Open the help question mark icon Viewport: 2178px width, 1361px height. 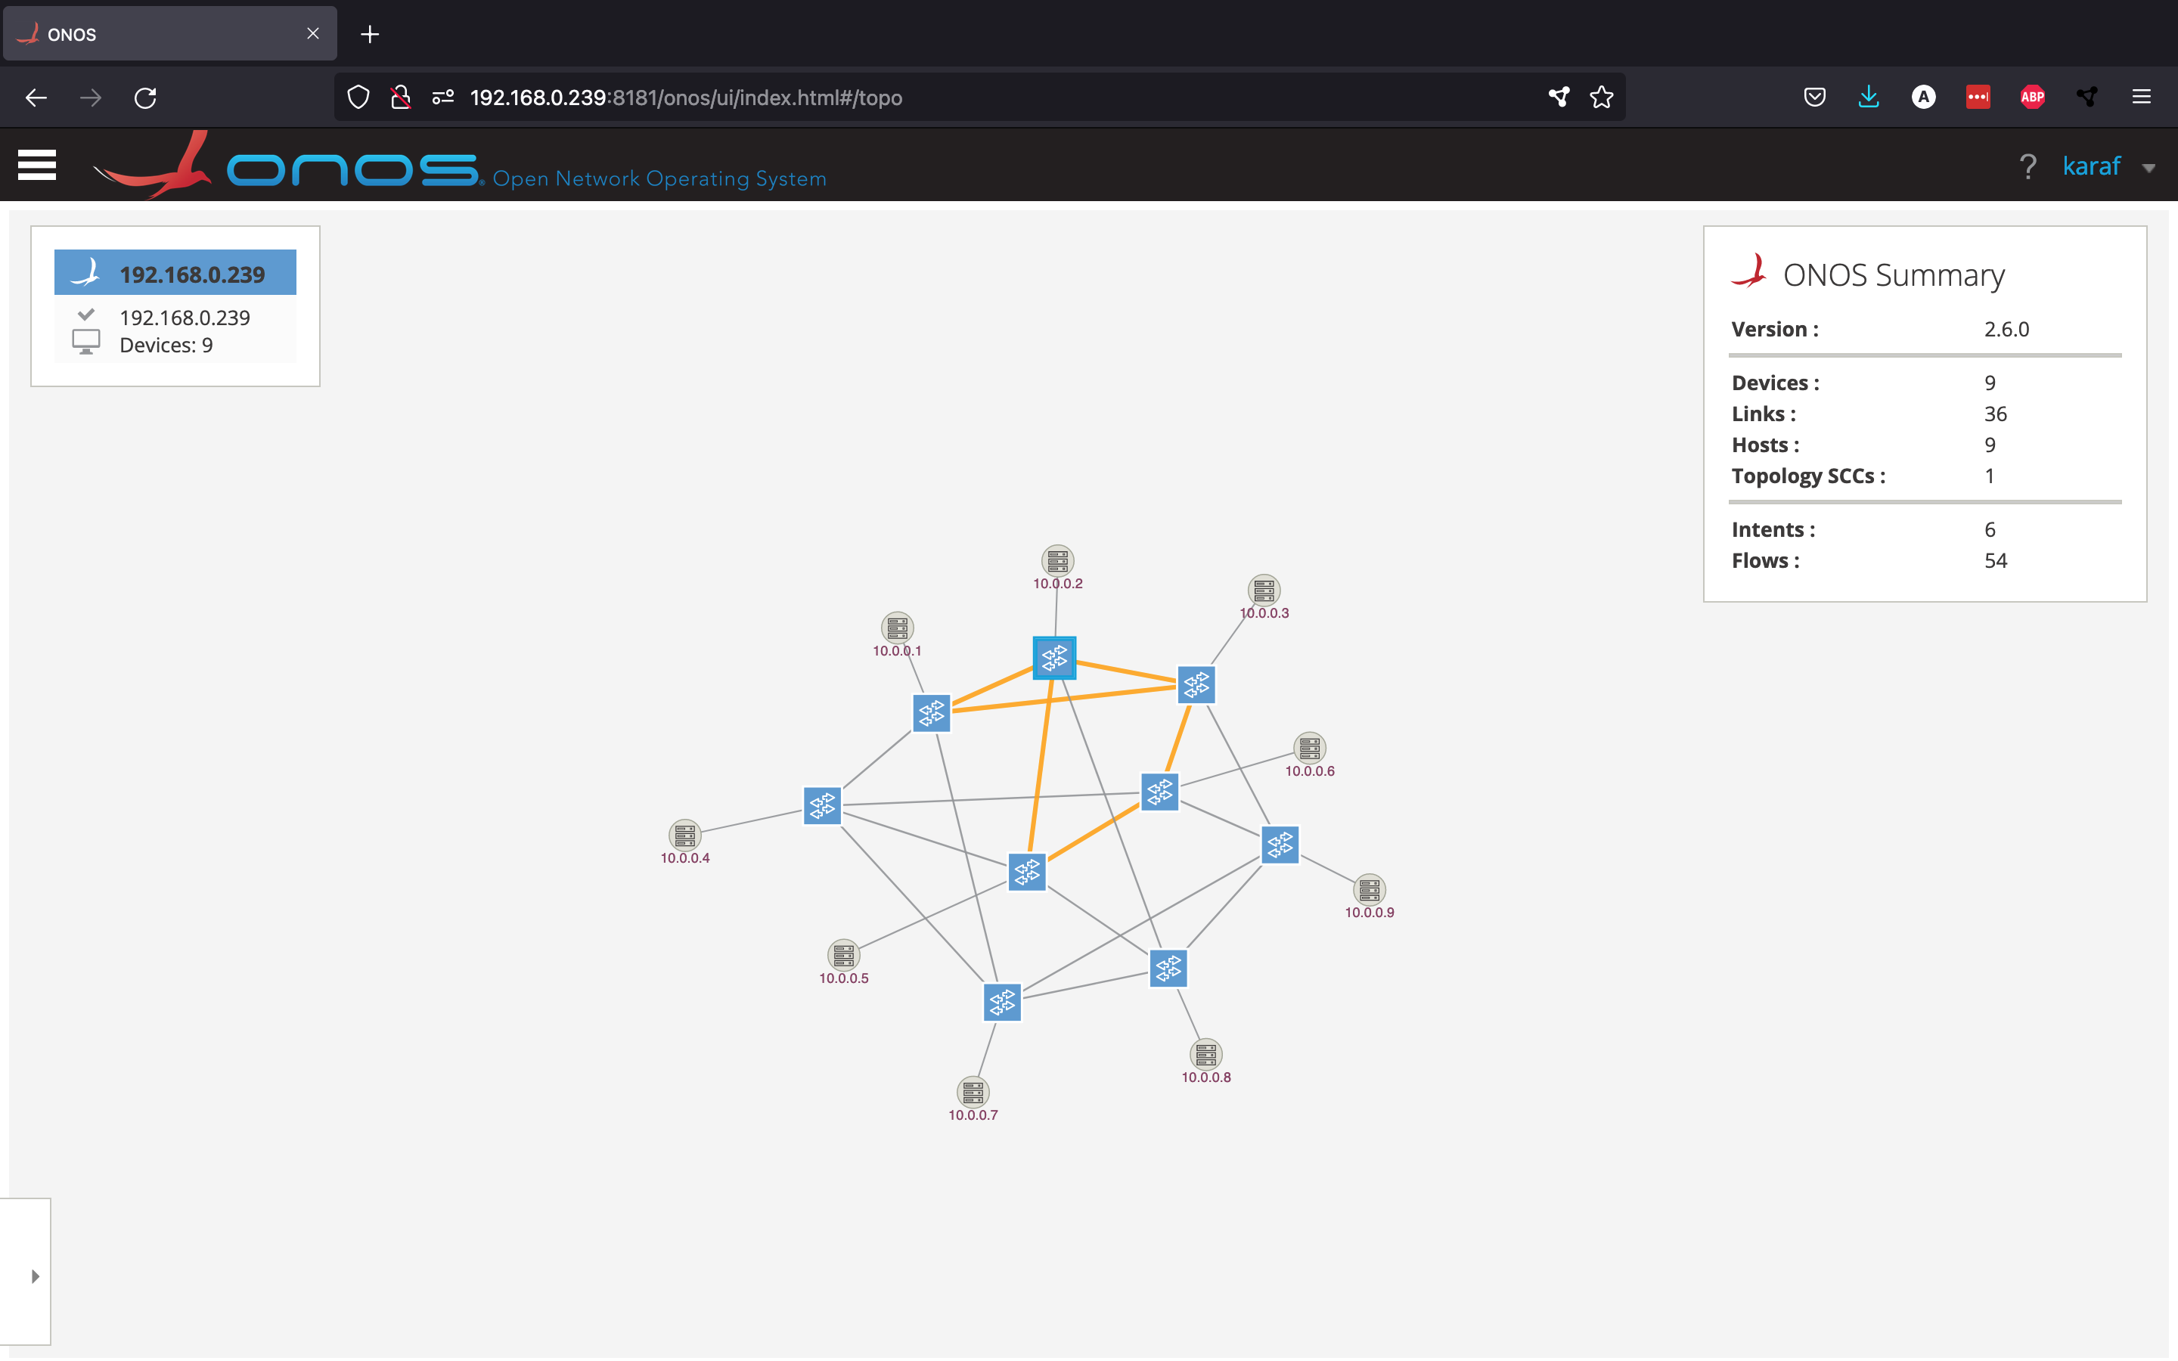coord(2027,166)
